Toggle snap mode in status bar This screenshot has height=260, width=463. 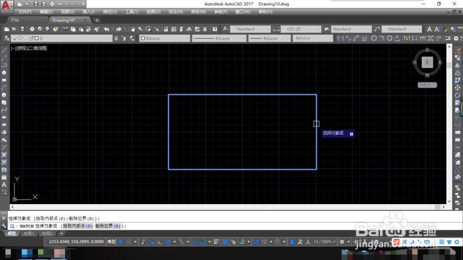point(129,241)
